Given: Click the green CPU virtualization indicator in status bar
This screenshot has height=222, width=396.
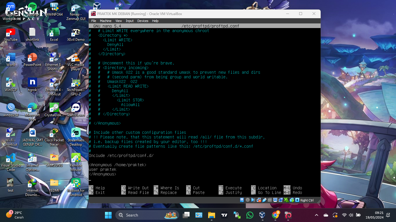Looking at the screenshot, I should [286, 200].
